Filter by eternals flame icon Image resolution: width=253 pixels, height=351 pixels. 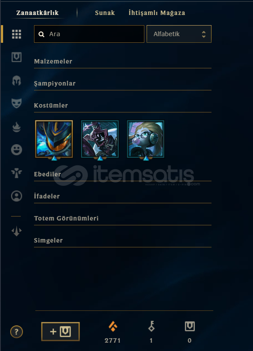17,127
